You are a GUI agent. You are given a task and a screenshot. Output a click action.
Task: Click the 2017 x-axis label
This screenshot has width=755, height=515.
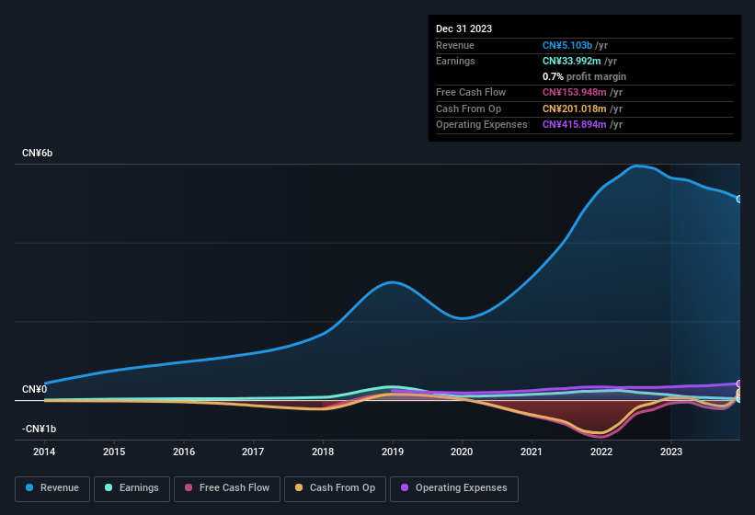(x=253, y=452)
